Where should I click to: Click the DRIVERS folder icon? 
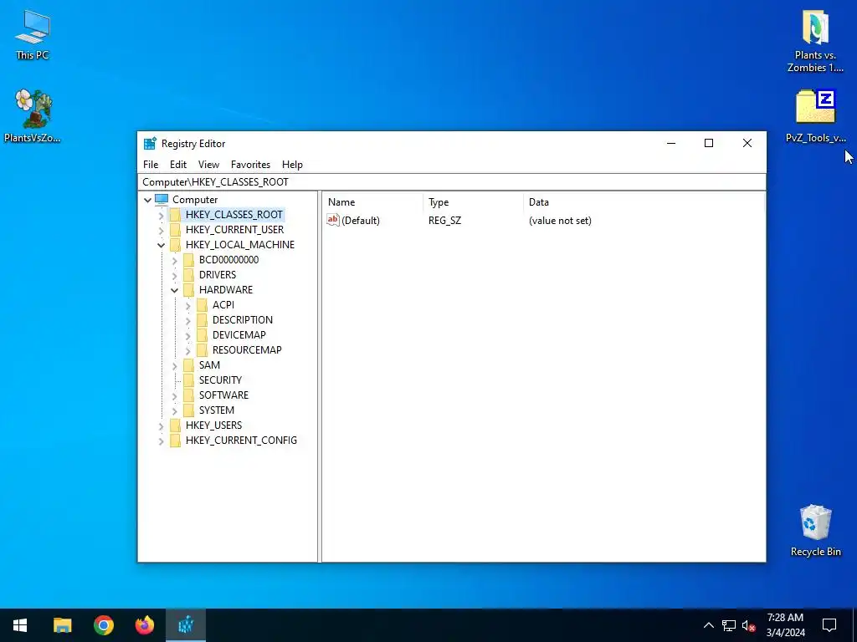point(188,274)
